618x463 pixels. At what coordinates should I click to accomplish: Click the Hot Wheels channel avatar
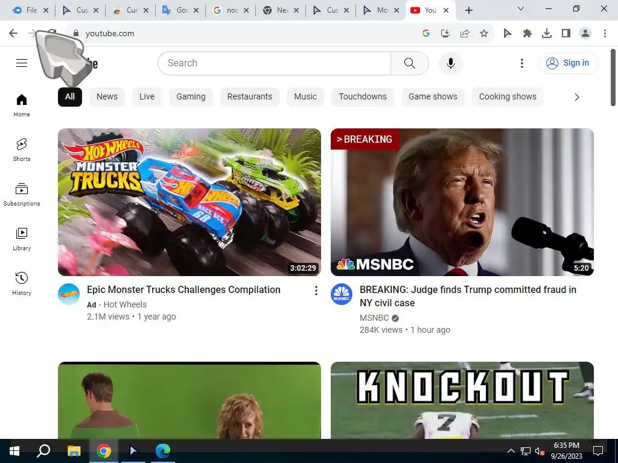(x=69, y=294)
